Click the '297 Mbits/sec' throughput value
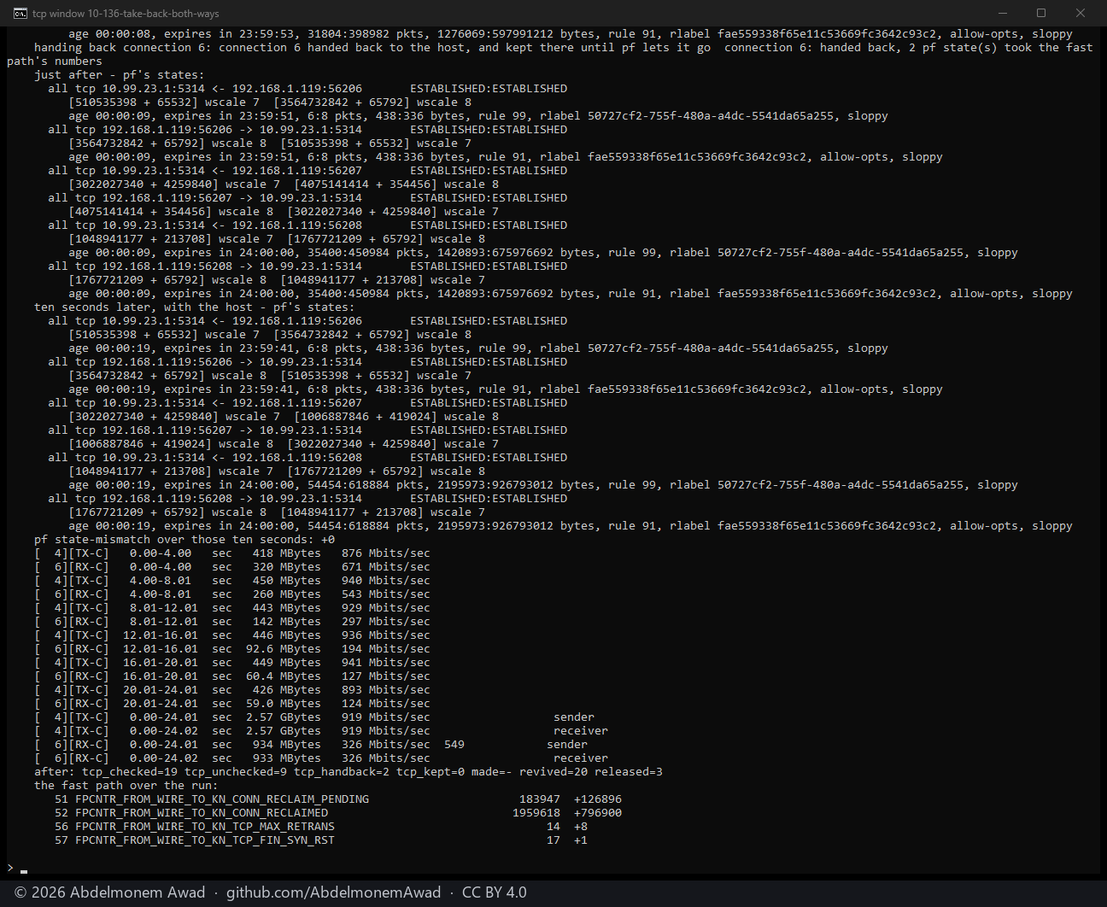1107x907 pixels. coord(386,622)
